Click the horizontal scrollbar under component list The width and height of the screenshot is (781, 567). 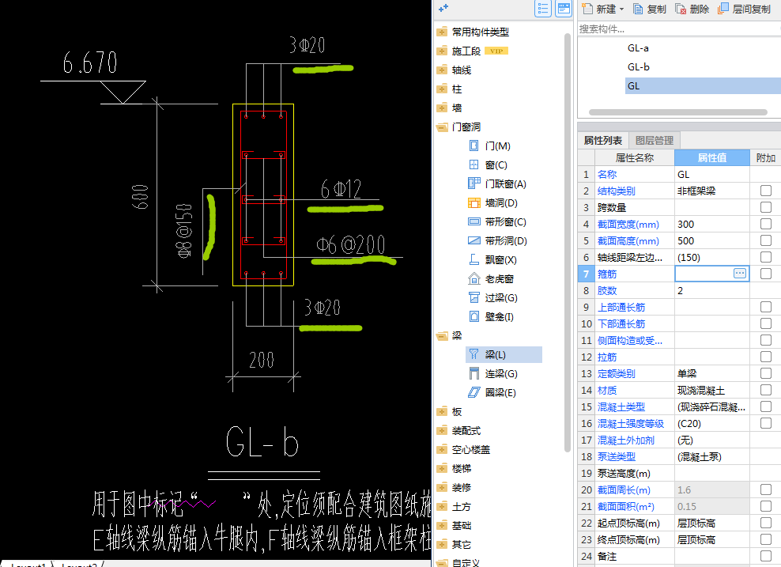coord(677,112)
